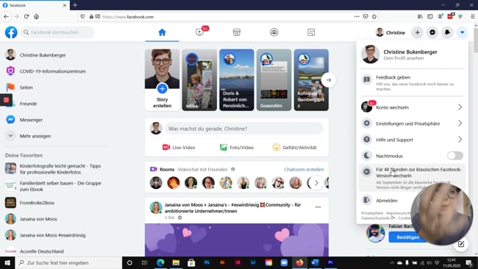
Task: Open Janaina von Moos post author link
Action: pos(182,205)
